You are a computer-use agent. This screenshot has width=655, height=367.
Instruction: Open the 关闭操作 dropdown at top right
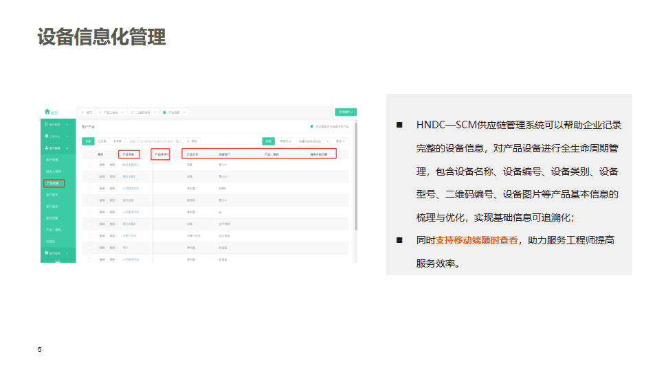346,112
